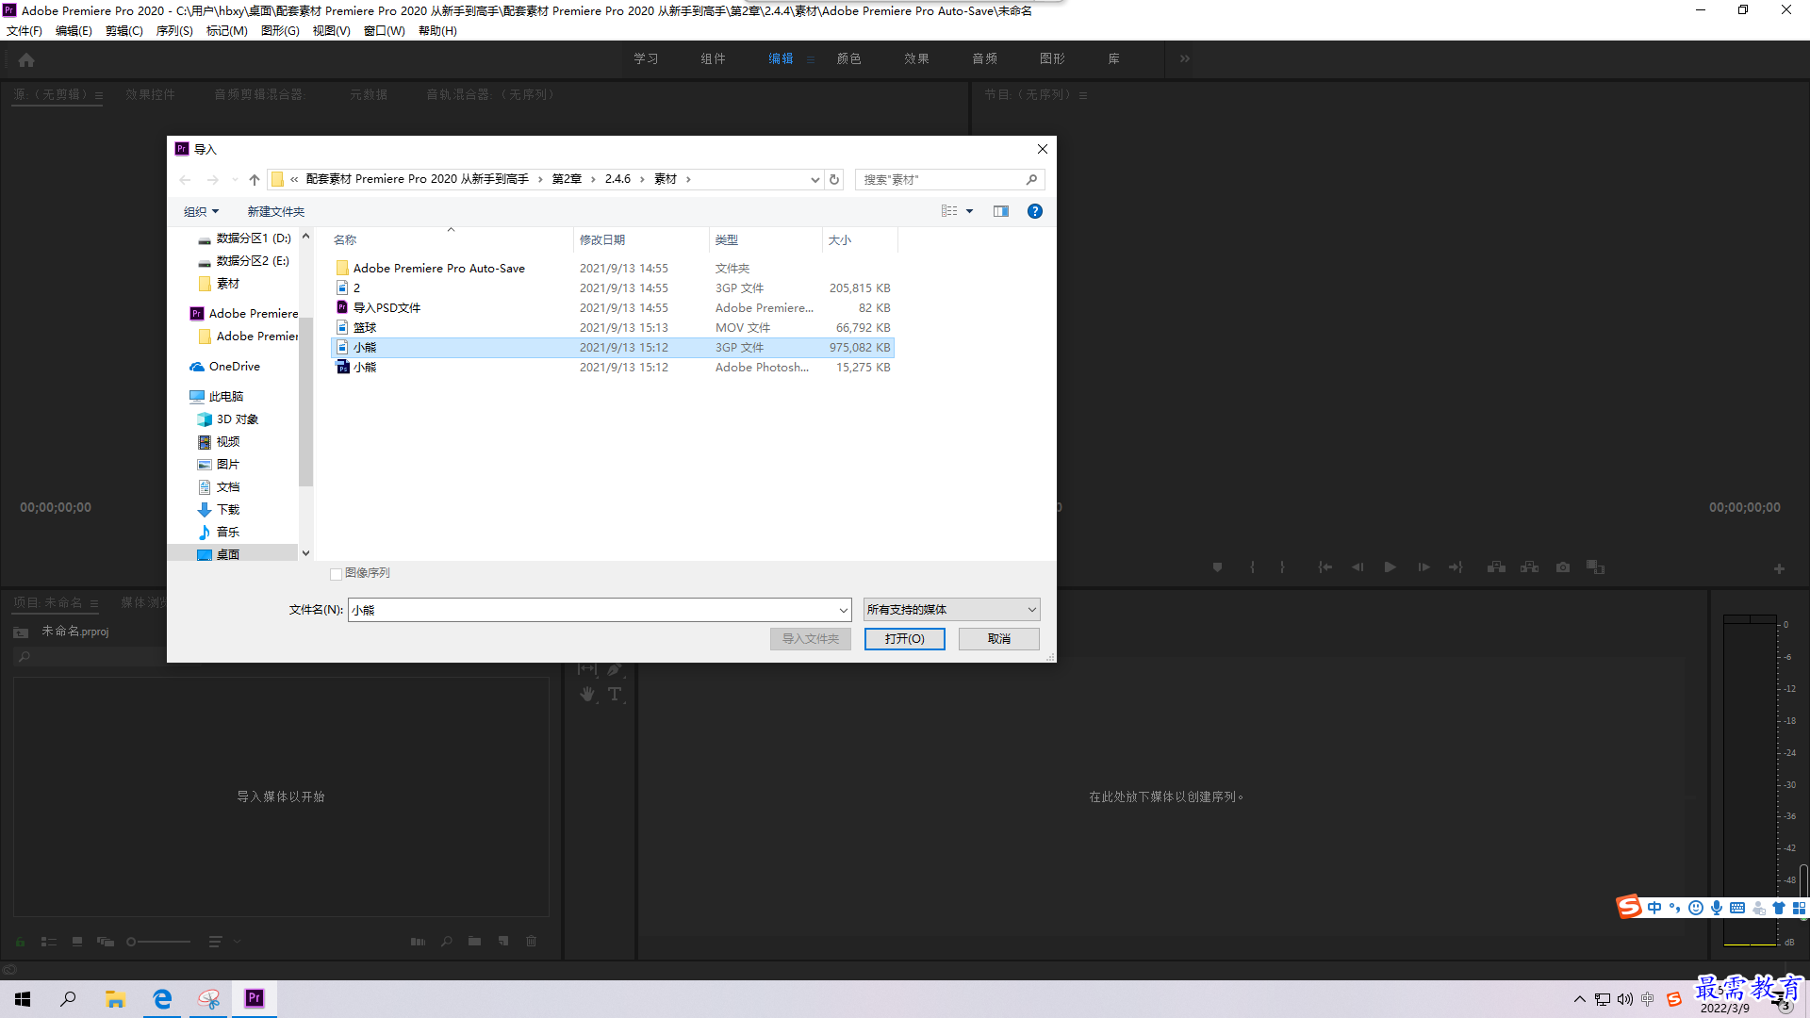Open the 编辑 workspace menu icon
1810x1018 pixels.
click(x=810, y=59)
